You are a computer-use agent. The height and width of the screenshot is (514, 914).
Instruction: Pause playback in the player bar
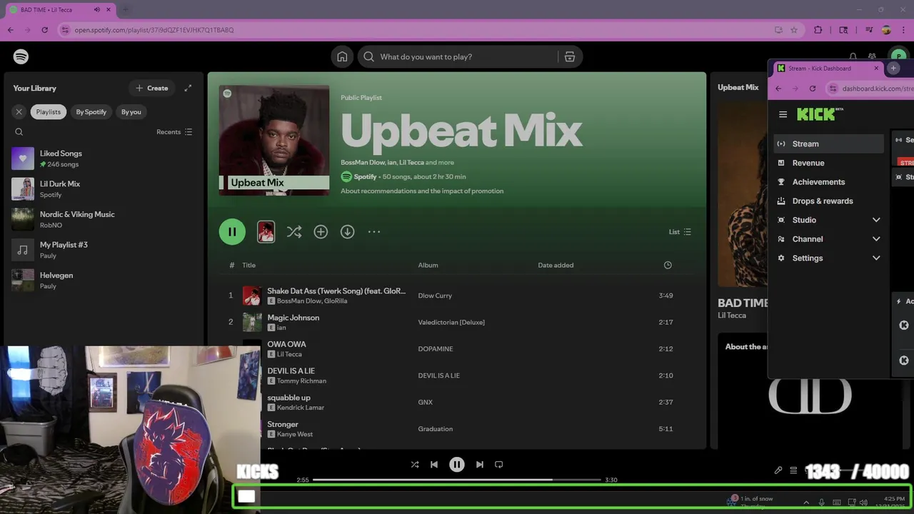(x=457, y=464)
